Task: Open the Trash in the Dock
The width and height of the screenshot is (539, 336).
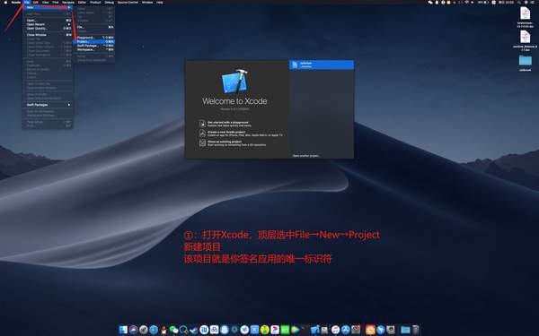Action: point(416,330)
